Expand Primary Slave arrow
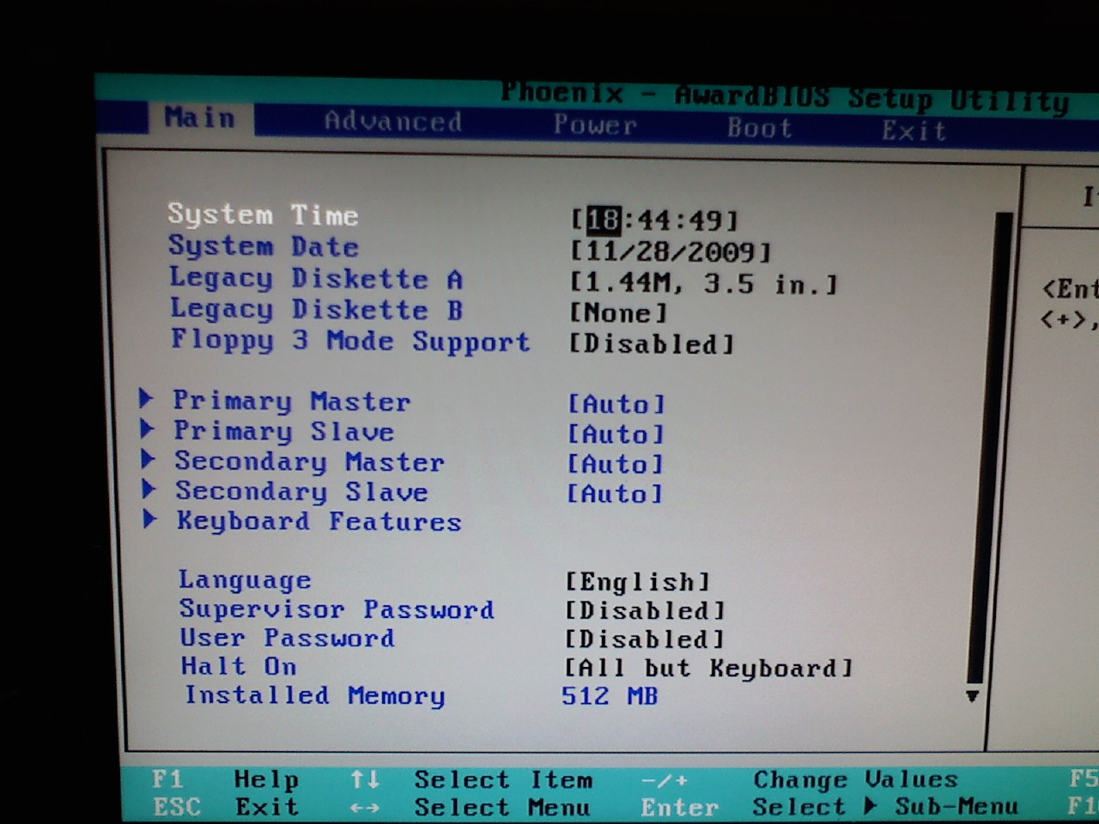This screenshot has height=824, width=1099. pos(147,428)
